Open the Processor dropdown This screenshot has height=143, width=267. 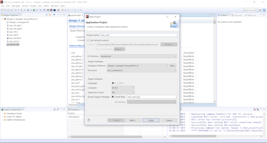142,70
